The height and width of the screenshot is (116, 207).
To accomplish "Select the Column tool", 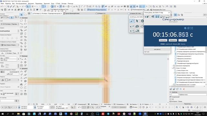I will 25,21.
